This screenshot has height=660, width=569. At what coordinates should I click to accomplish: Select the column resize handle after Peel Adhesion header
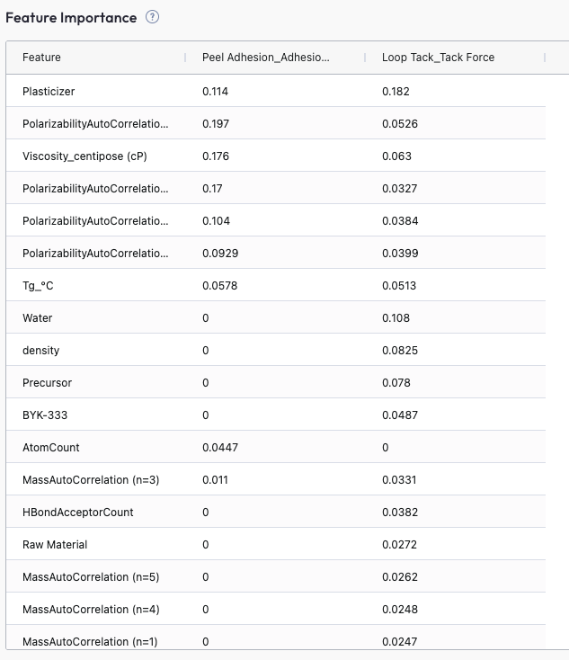coord(365,58)
